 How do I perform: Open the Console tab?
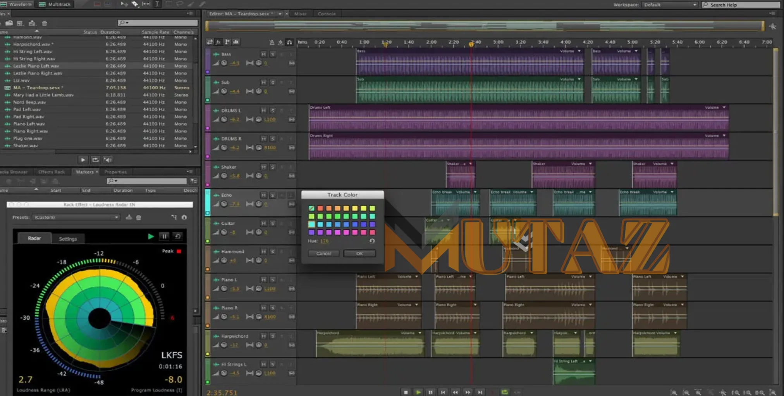327,14
